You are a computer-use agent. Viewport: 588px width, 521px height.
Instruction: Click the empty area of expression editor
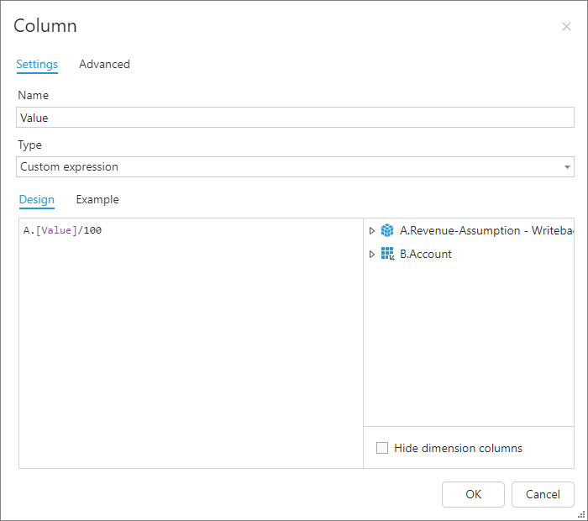(191, 353)
